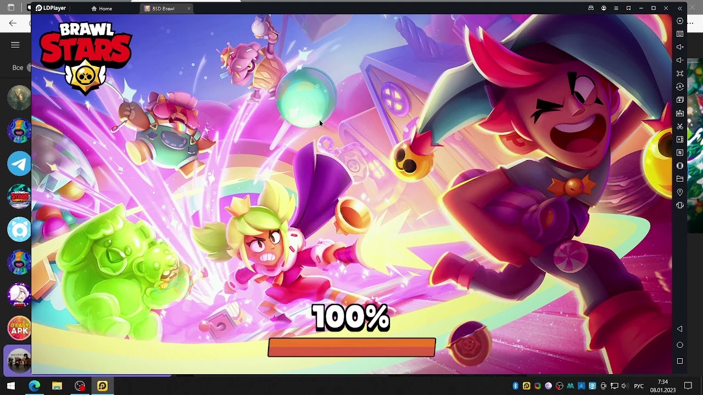Collapse LDPlayer sidebar with double chevron

click(680, 8)
